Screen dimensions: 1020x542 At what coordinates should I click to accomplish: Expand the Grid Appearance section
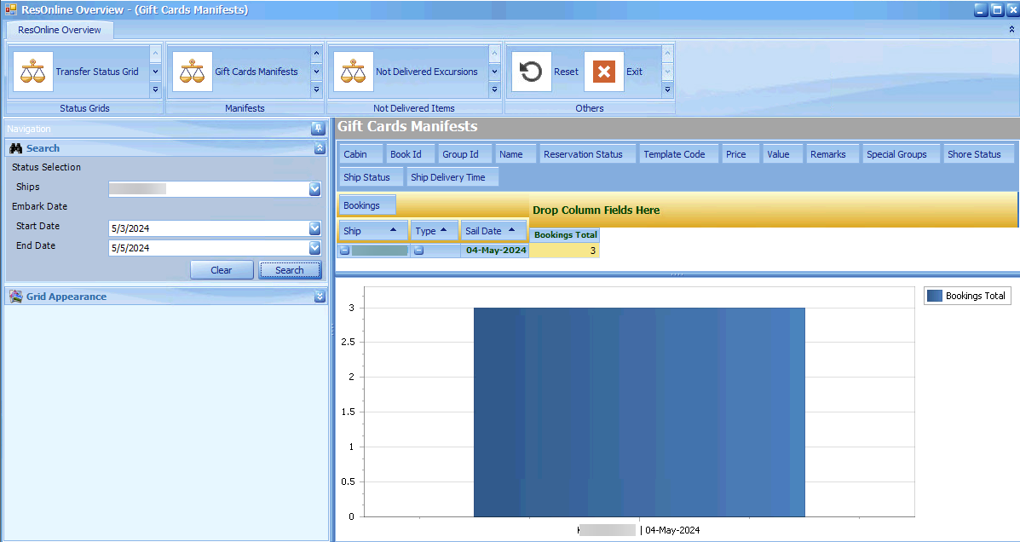click(320, 297)
